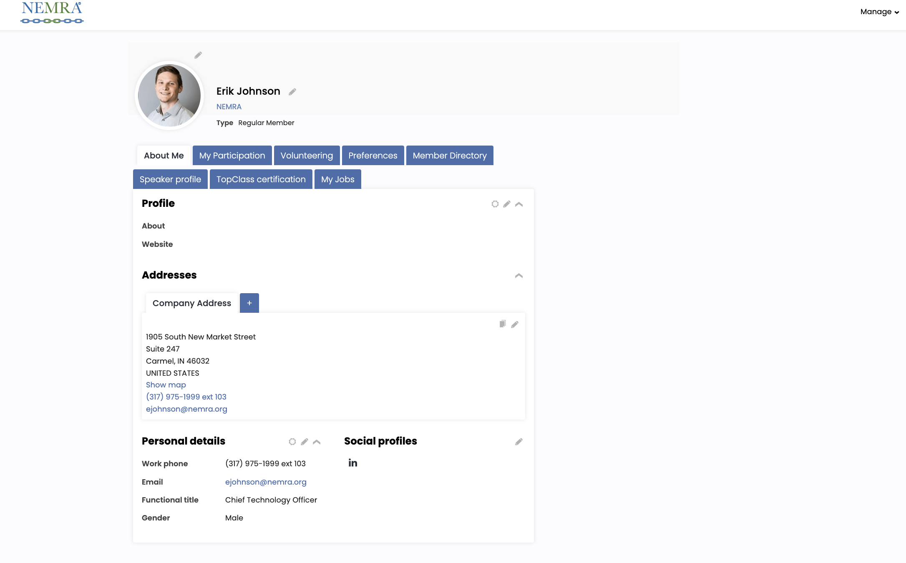Viewport: 906px width, 563px height.
Task: Click the Regular Member type text
Action: [266, 123]
